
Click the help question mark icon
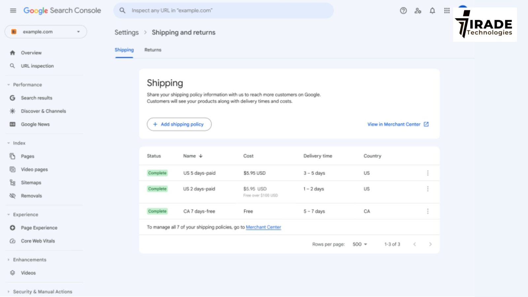click(x=403, y=11)
